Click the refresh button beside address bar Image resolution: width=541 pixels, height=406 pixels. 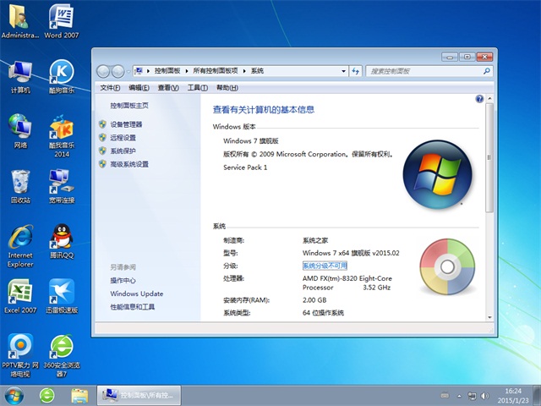[x=355, y=71]
